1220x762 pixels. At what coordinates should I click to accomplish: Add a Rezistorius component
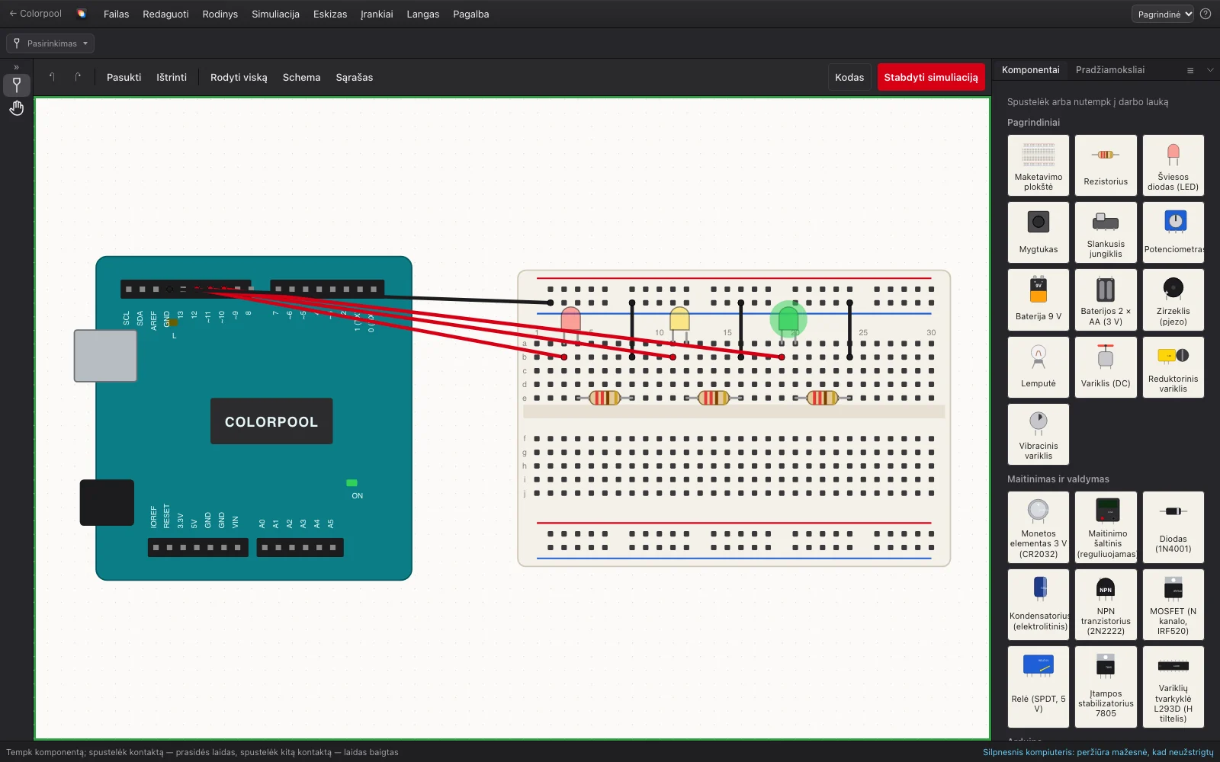[x=1106, y=165]
